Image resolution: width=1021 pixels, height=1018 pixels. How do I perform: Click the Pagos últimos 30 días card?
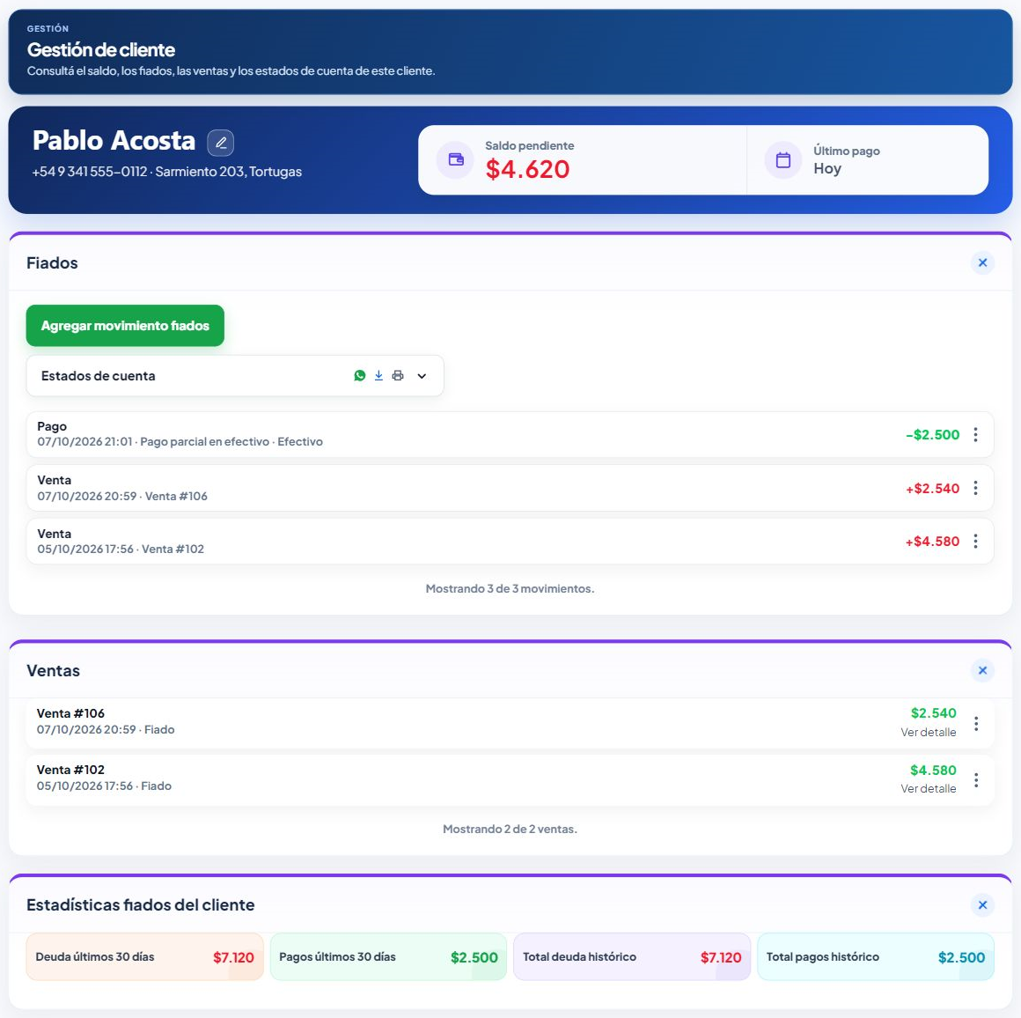388,956
